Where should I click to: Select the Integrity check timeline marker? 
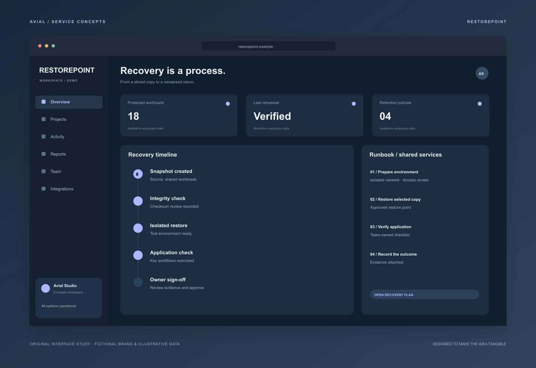click(138, 201)
